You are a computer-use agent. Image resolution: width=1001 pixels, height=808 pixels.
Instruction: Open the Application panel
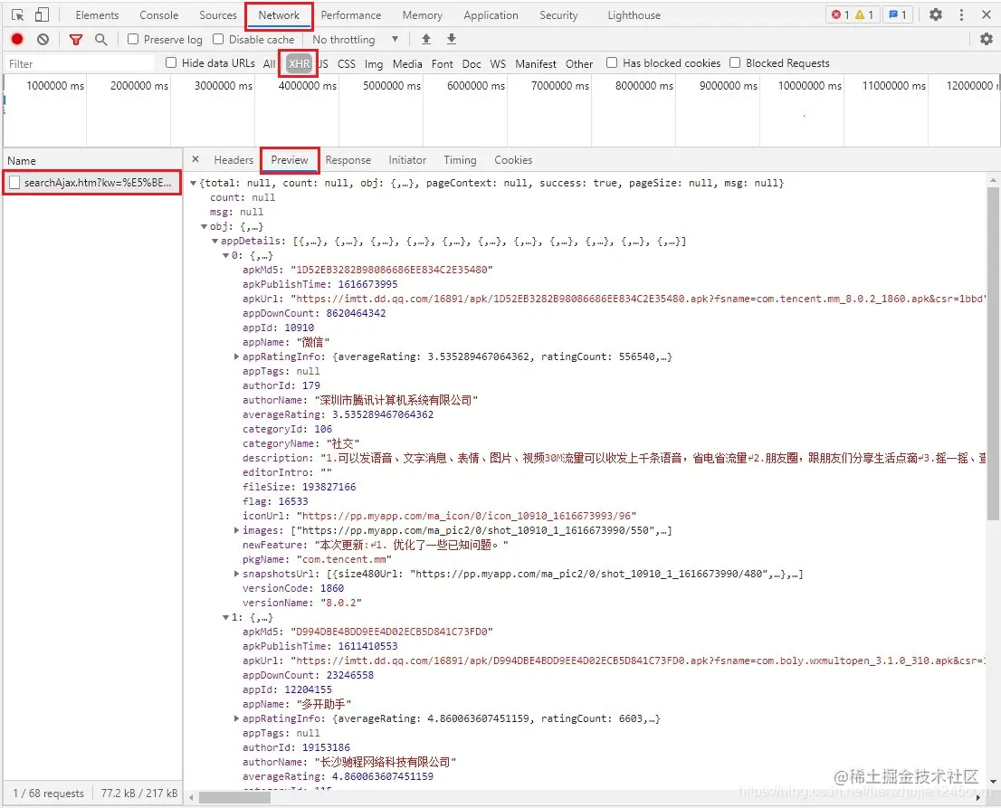pos(491,15)
